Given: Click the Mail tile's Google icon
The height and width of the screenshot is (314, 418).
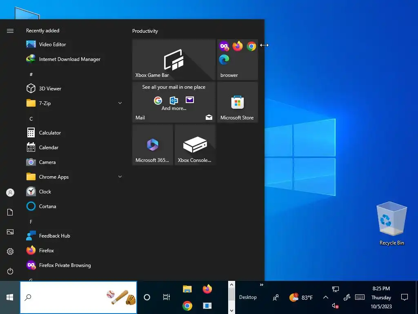Looking at the screenshot, I should (158, 101).
